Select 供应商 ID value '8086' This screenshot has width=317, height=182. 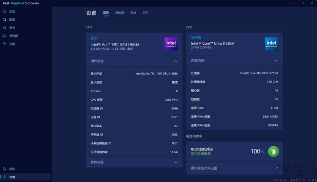pos(175,108)
